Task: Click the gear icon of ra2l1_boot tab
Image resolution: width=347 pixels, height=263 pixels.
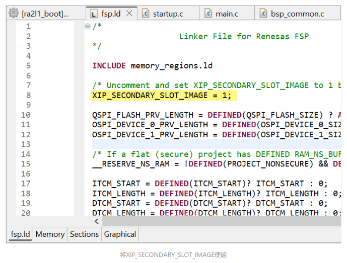Action: [x=14, y=13]
